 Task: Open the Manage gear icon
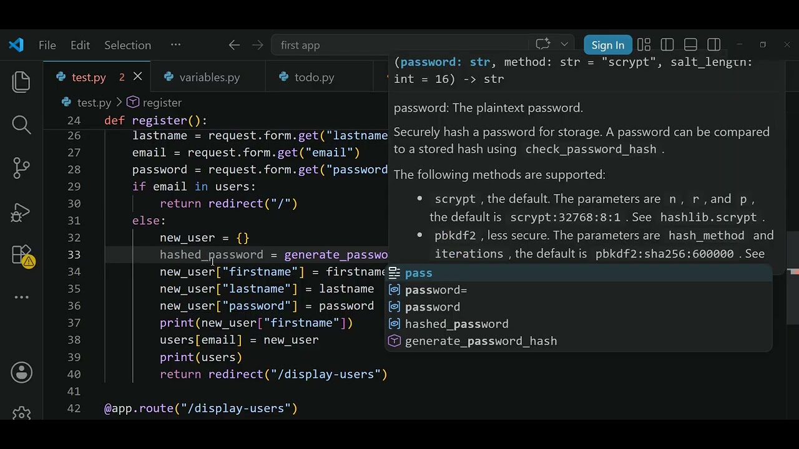[x=21, y=413]
